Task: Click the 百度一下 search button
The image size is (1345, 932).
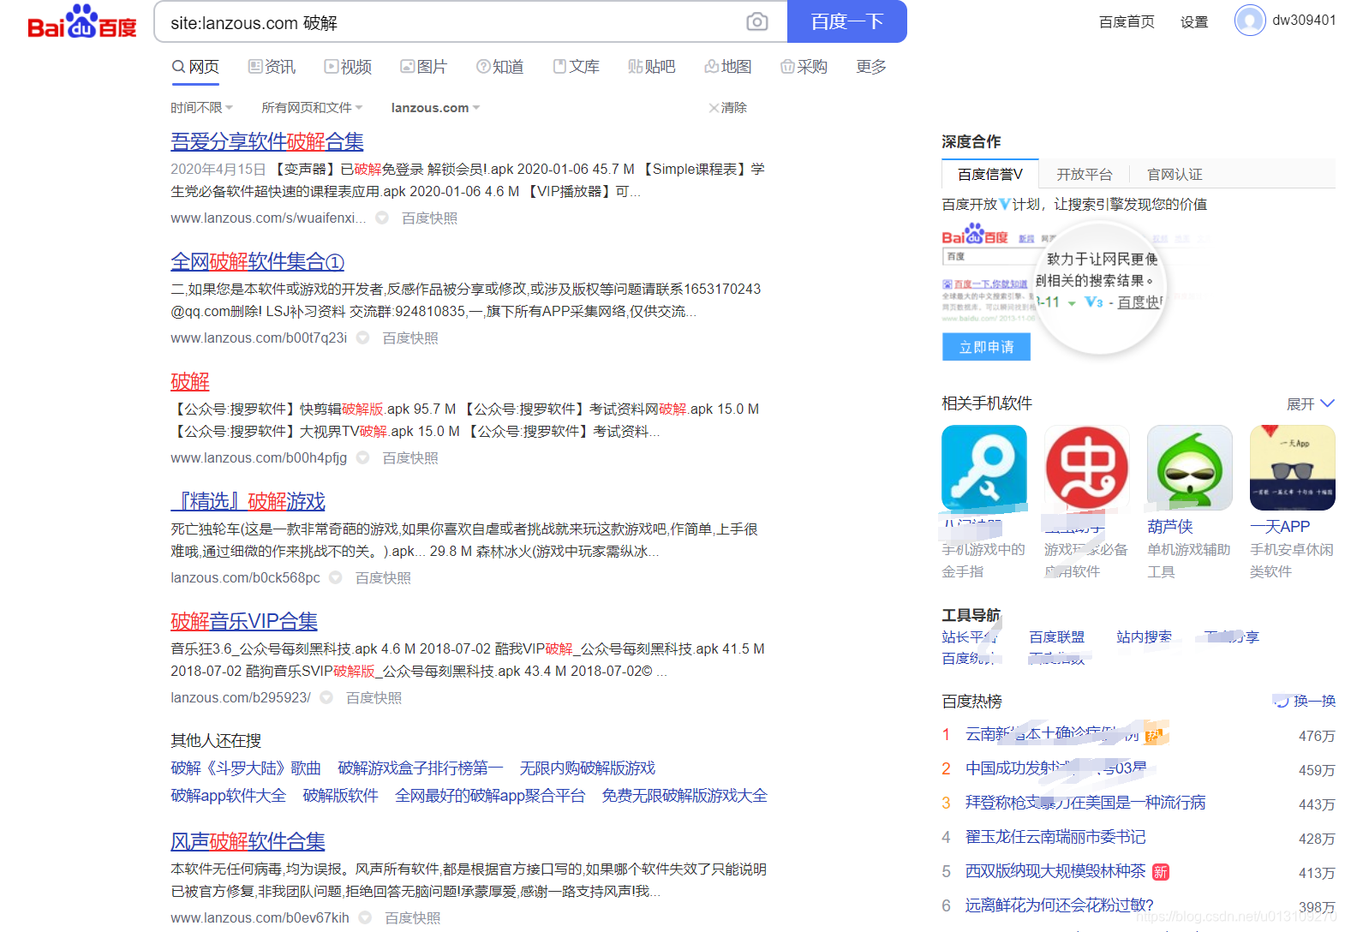Action: pos(847,21)
